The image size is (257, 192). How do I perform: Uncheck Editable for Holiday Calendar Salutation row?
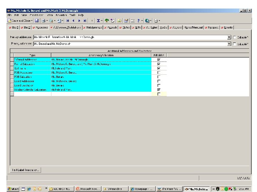pos(159,90)
